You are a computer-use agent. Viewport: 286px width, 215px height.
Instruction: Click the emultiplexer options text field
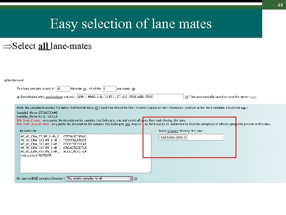[x=130, y=97]
